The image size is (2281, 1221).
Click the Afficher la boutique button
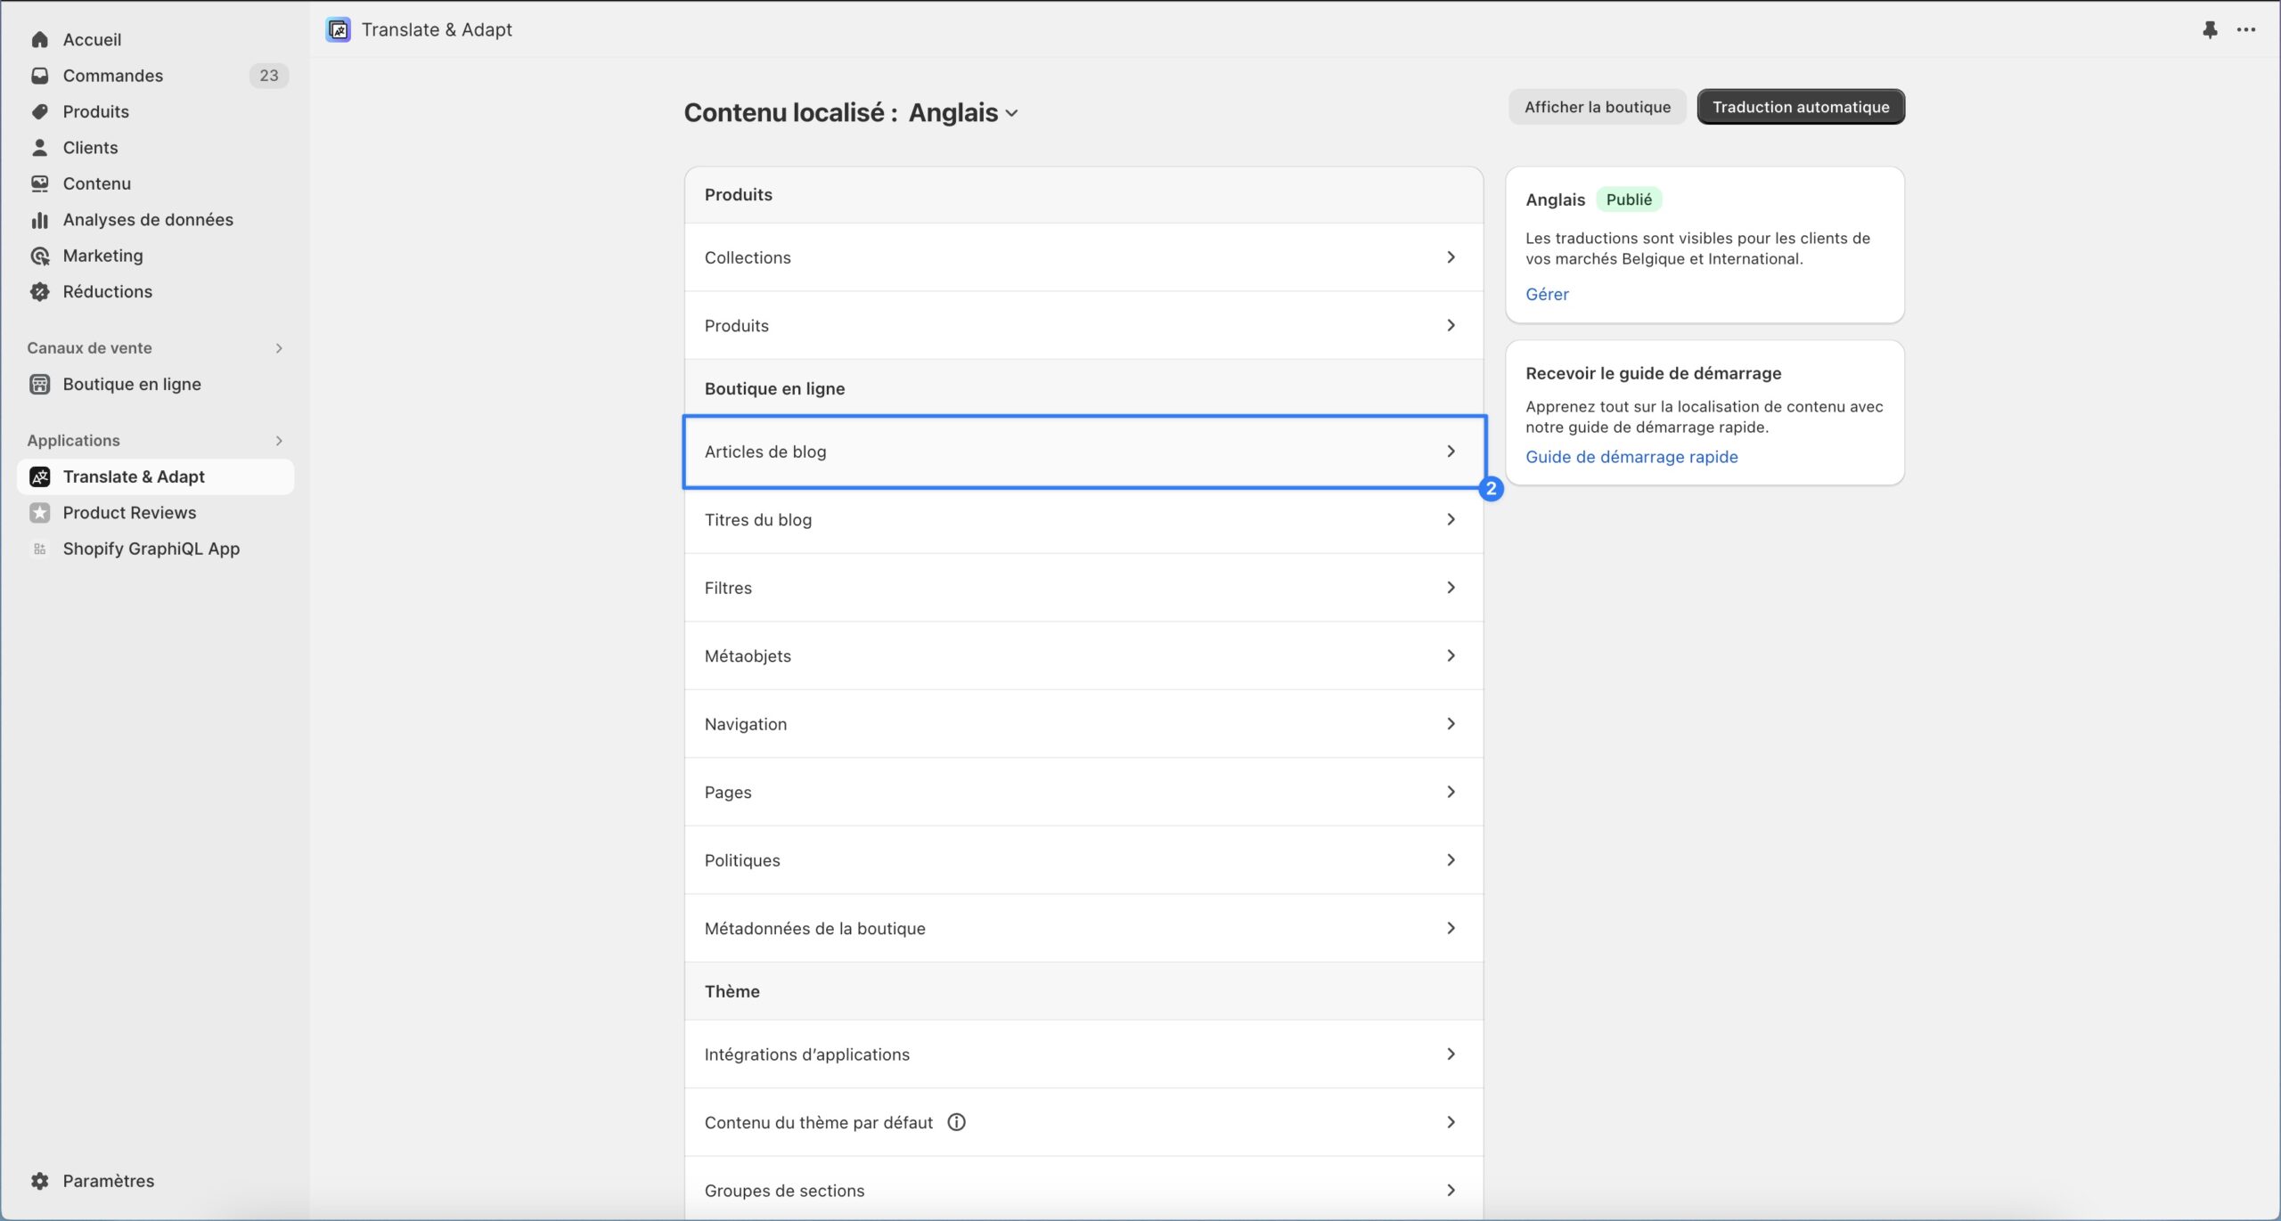pyautogui.click(x=1598, y=107)
